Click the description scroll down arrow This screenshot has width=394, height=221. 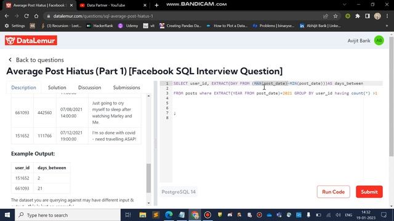click(148, 203)
